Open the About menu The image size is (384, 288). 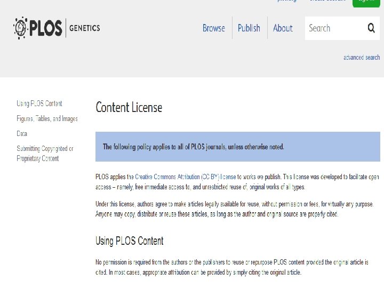[x=283, y=28]
